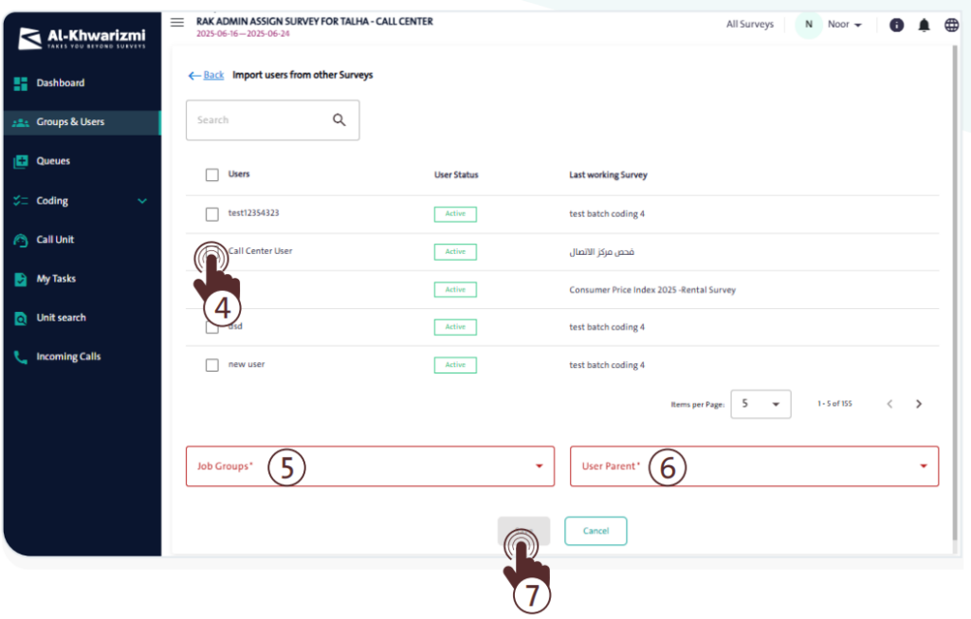Check the box for test12354323
The height and width of the screenshot is (619, 971).
point(212,214)
